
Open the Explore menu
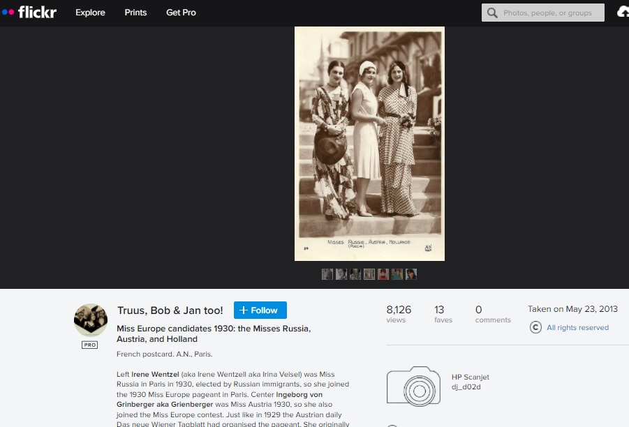[90, 13]
